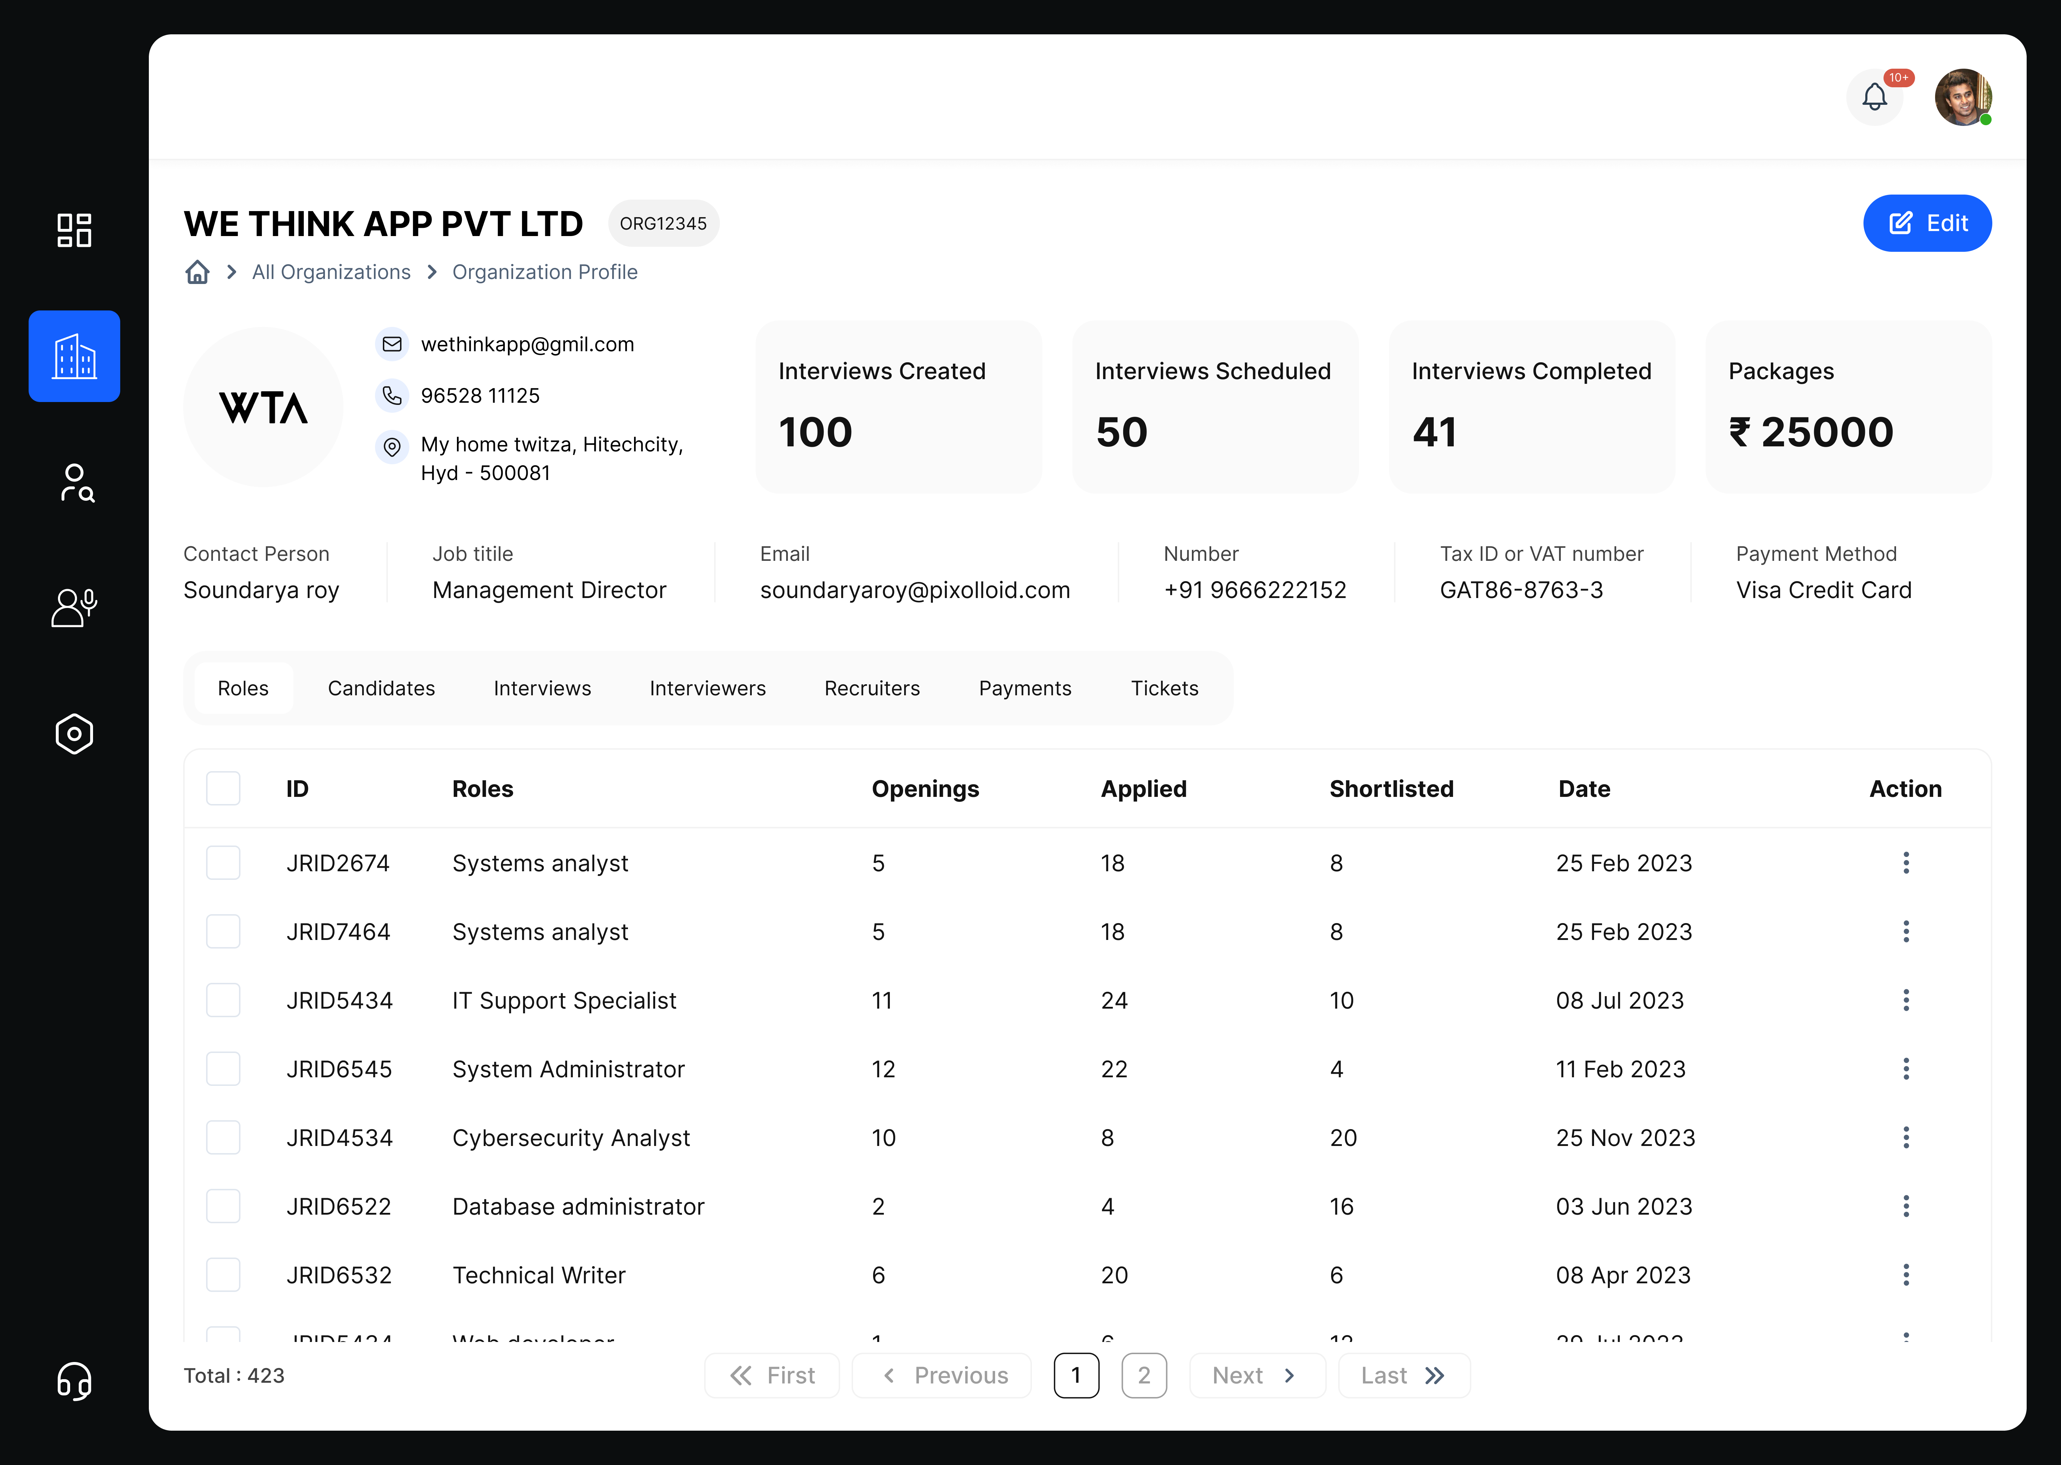Open action menu for IT Support Specialist

click(x=1906, y=1000)
